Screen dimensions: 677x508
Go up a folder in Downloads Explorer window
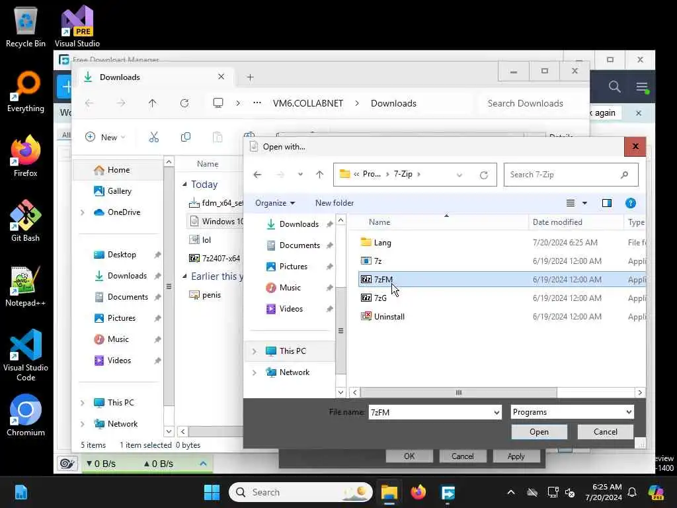pyautogui.click(x=153, y=103)
